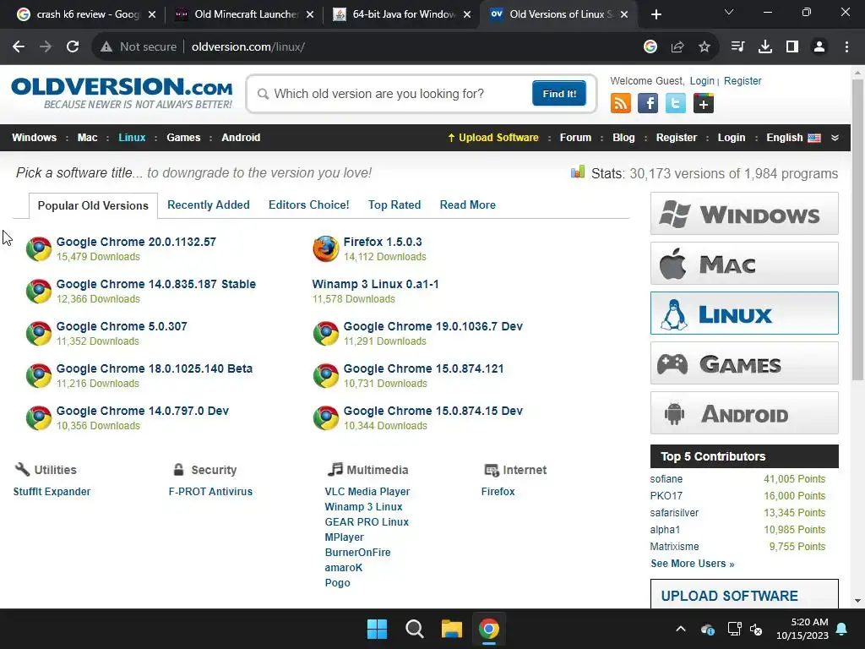This screenshot has height=649, width=865.
Task: Open the browser tab search chevron
Action: pos(729,12)
